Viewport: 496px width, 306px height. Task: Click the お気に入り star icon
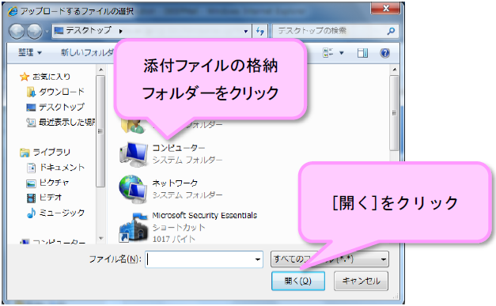click(25, 77)
